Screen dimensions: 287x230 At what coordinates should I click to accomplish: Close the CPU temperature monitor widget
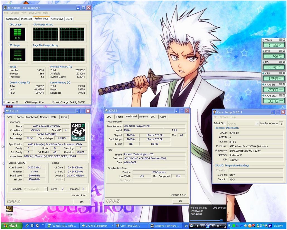click(x=284, y=51)
